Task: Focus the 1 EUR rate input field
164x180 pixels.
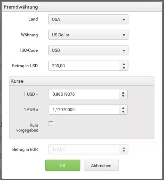Action: pyautogui.click(x=84, y=110)
